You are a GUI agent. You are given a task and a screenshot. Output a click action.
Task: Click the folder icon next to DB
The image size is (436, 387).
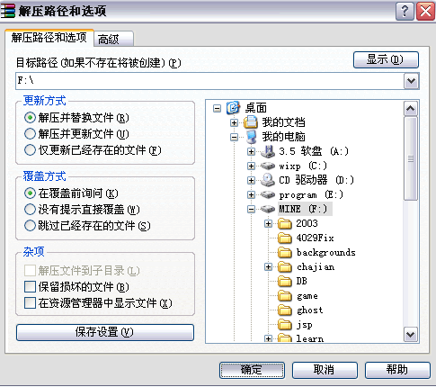285,281
